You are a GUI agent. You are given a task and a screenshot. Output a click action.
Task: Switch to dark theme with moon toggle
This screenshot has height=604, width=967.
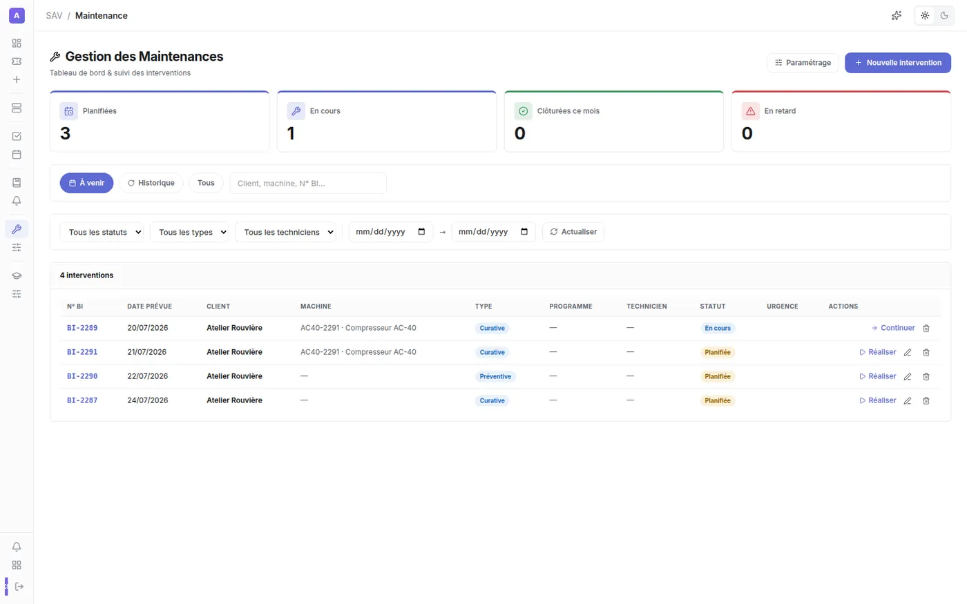(944, 15)
